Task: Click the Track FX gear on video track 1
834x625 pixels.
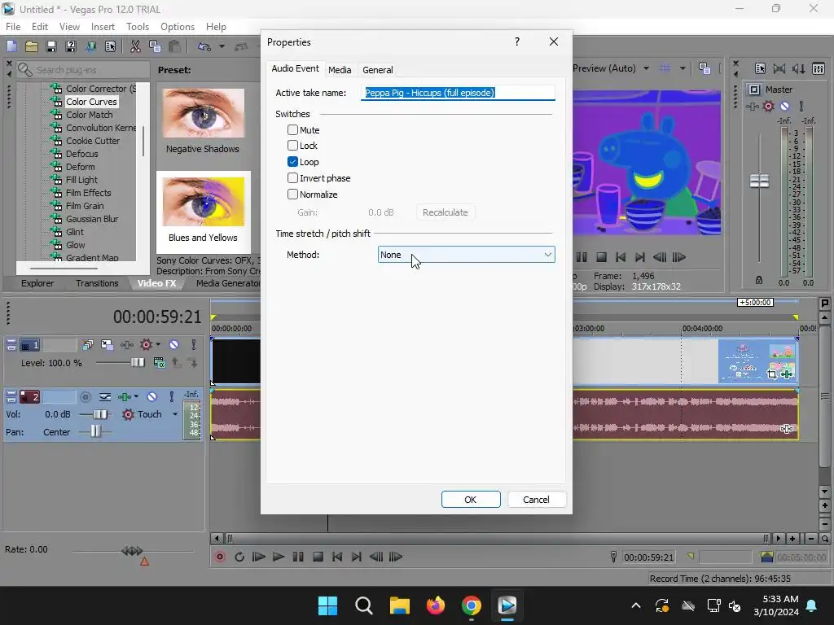Action: click(146, 345)
